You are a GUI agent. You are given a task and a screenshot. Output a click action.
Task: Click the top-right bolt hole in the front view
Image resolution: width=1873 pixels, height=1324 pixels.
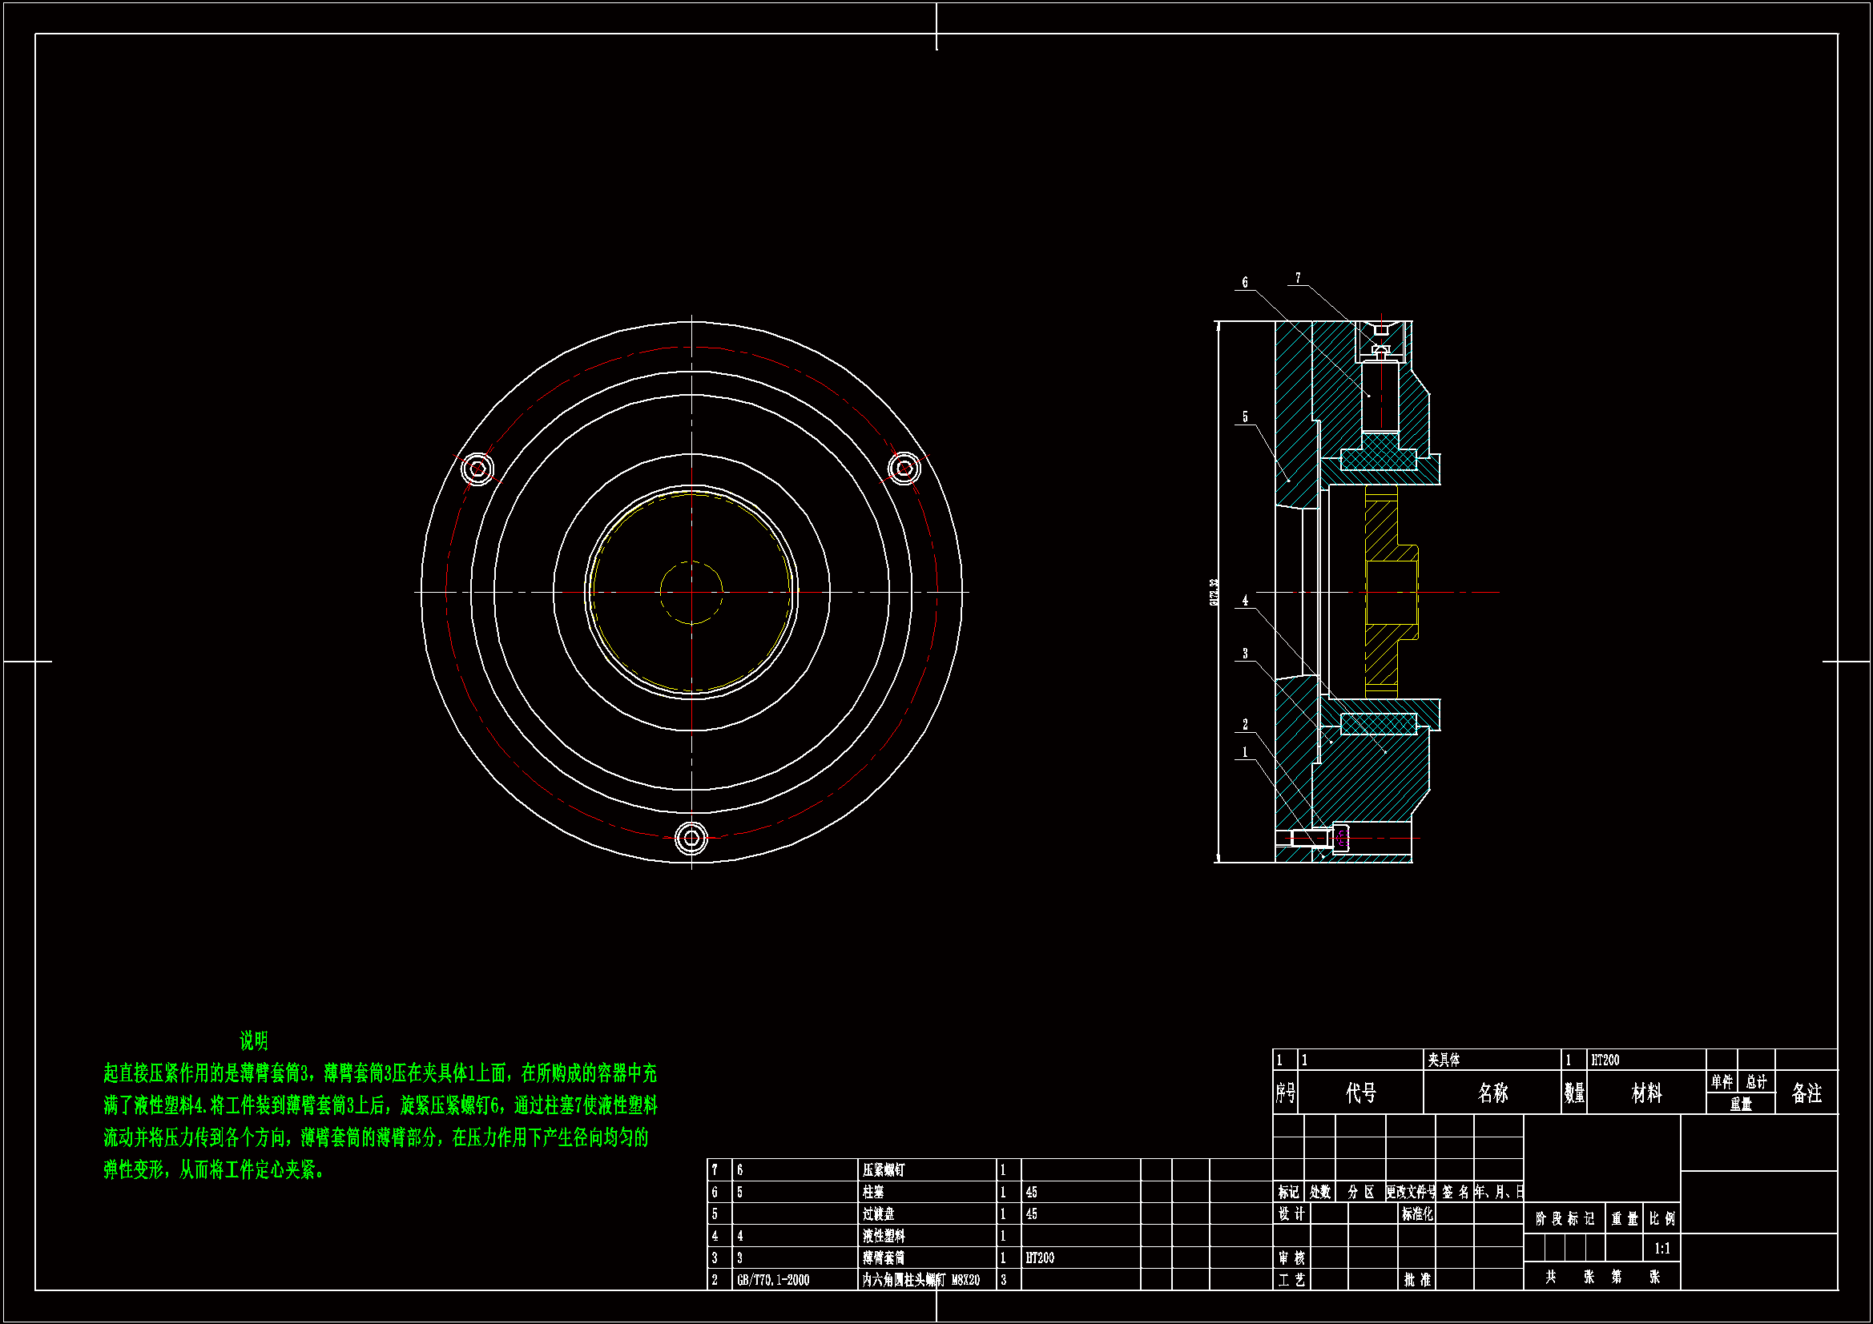[904, 469]
